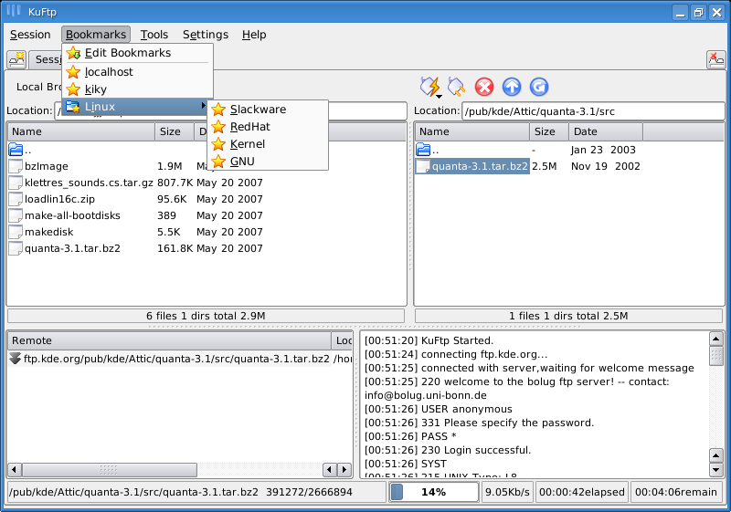This screenshot has width=731, height=512.
Task: Click the remote parent folder icon
Action: pyautogui.click(x=423, y=150)
